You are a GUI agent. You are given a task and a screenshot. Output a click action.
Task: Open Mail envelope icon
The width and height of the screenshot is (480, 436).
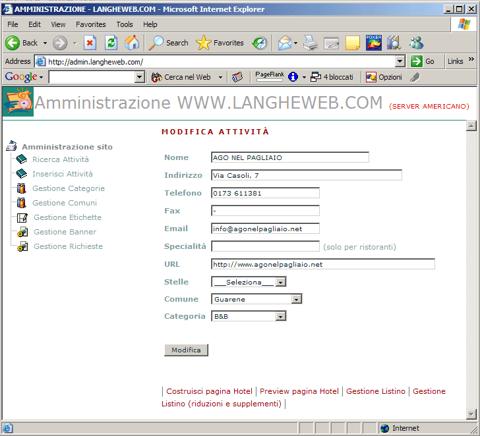tap(284, 43)
